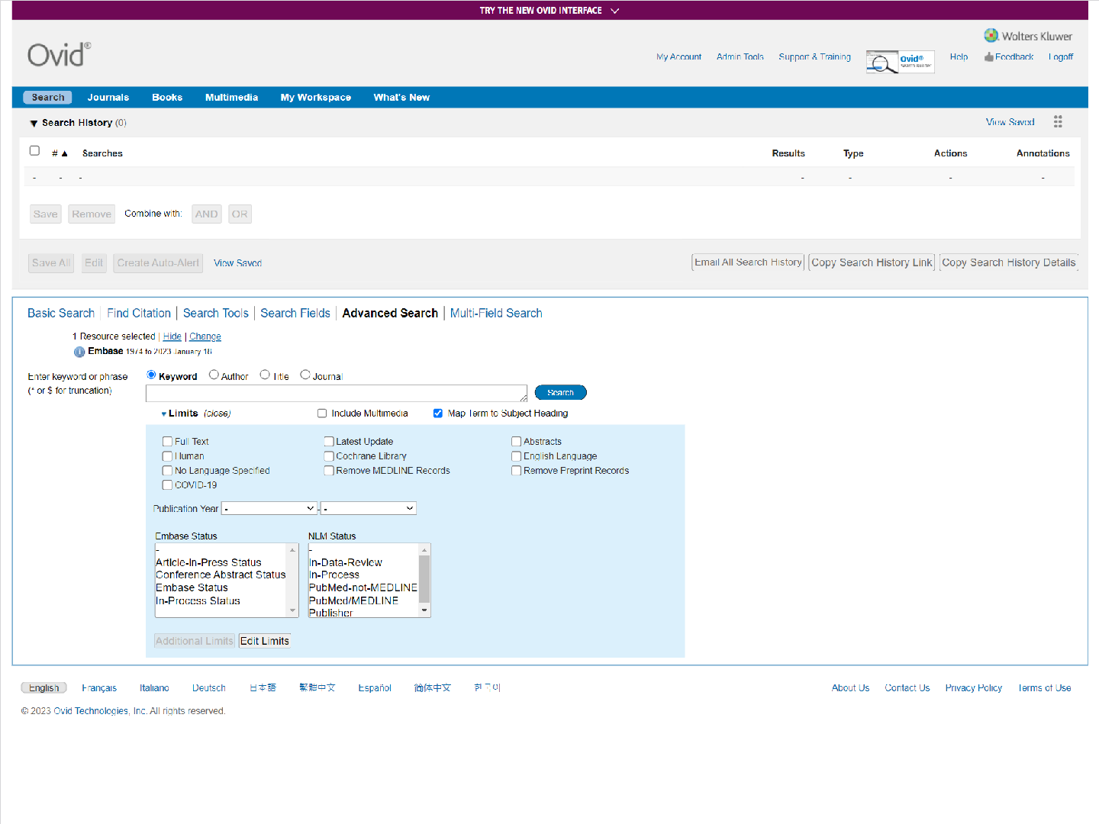Enable the Full Text limit checkbox
This screenshot has height=824, width=1099.
coord(167,442)
